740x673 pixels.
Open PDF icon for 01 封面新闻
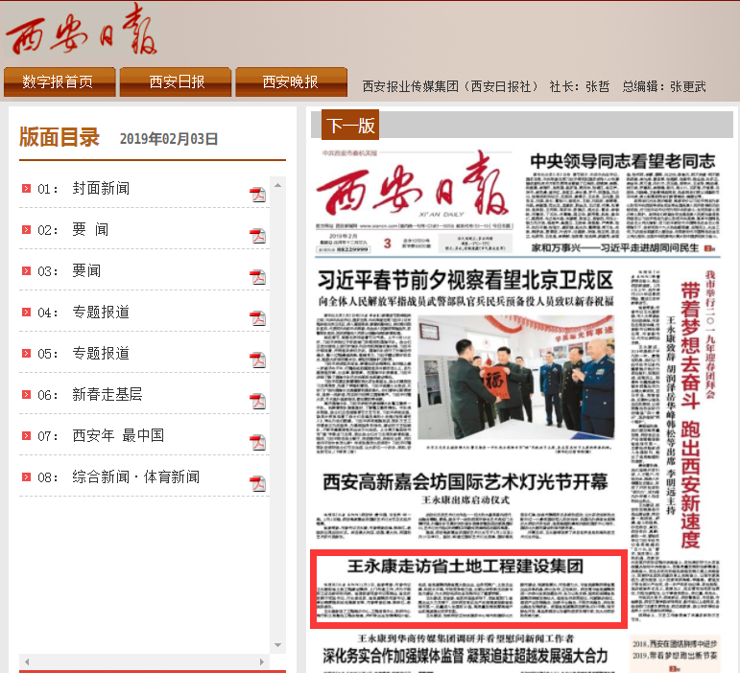click(257, 196)
